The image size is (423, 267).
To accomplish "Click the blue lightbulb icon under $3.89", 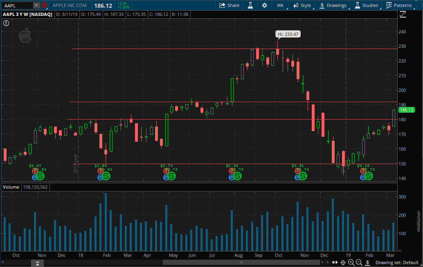I will [100, 177].
